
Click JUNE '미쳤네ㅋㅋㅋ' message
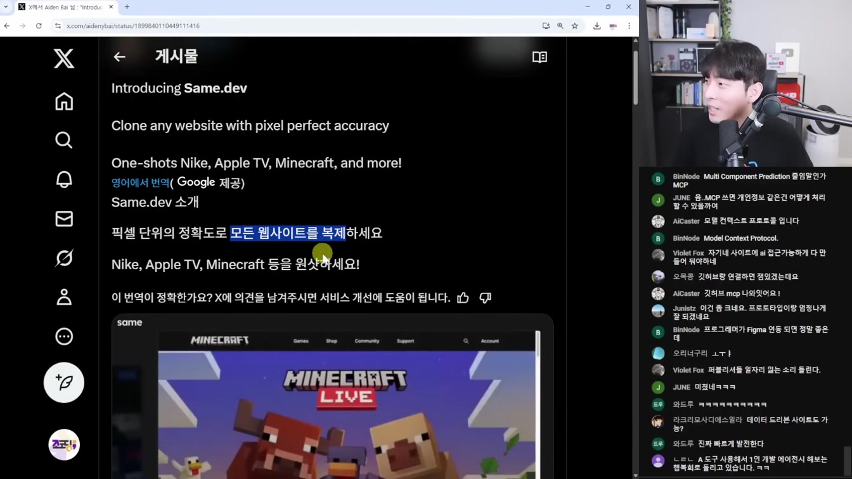coord(715,387)
